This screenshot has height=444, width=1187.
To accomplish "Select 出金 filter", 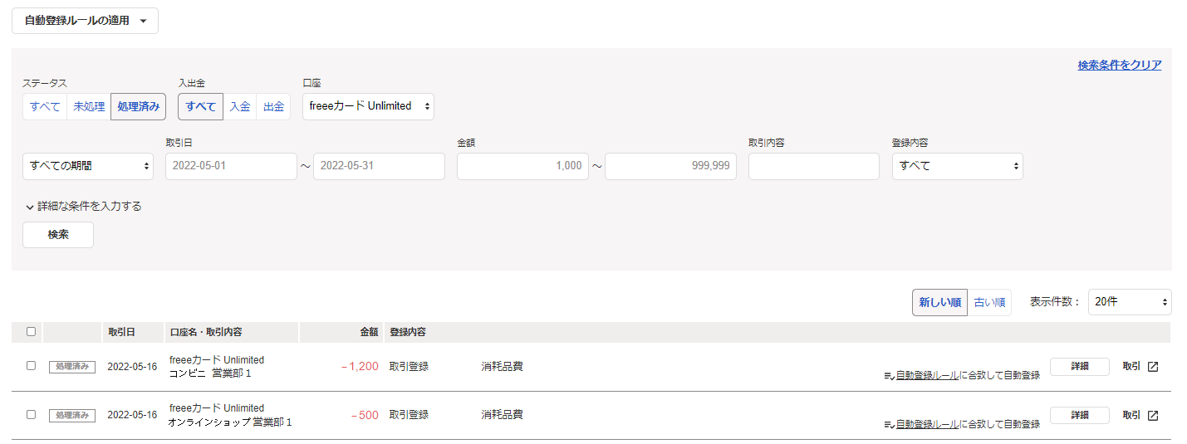I will (273, 106).
